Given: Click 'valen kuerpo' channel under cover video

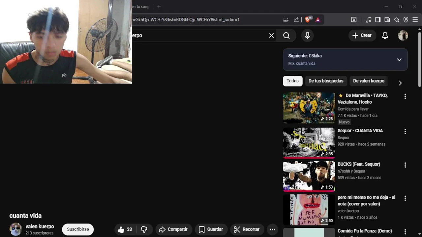Looking at the screenshot, I should 348,211.
